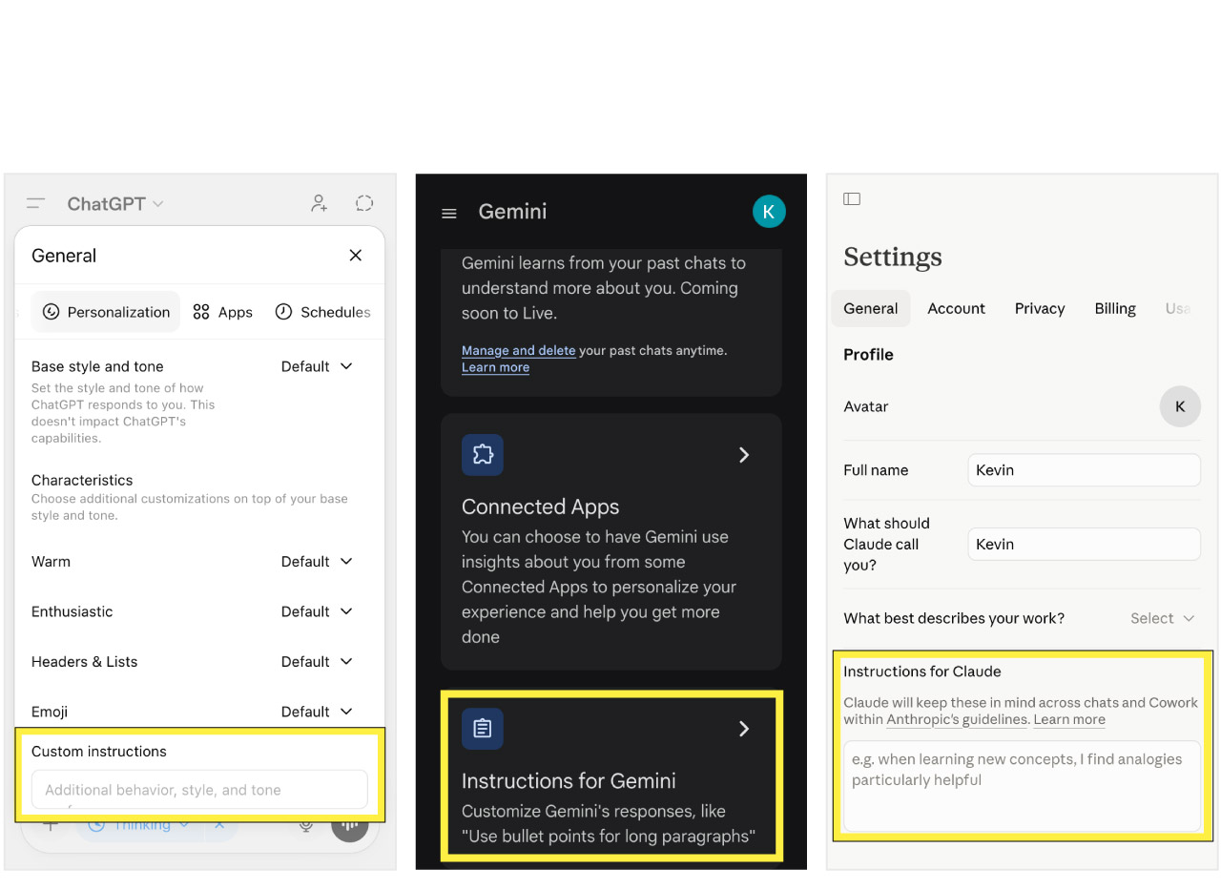Select the Instructions for Gemini title text
Screen dimensions: 1221x889
[x=569, y=781]
